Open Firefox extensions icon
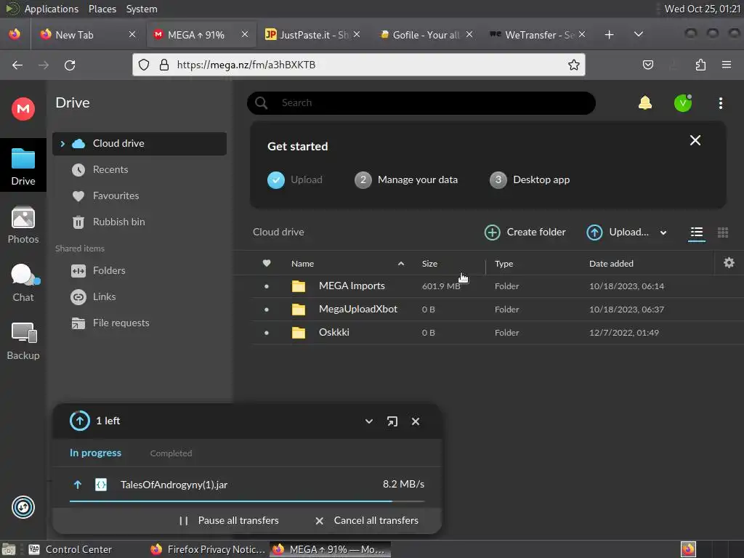Screen dimensions: 744x558 700,65
